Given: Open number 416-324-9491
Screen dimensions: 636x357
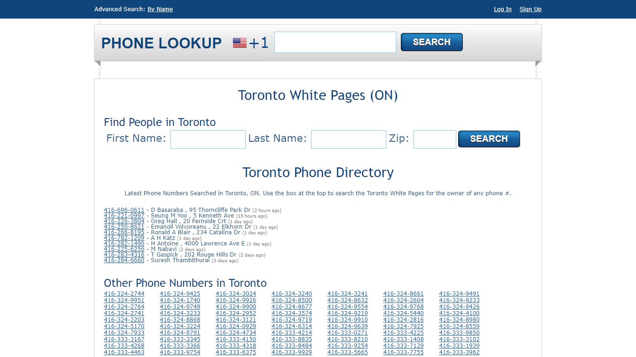Looking at the screenshot, I should (460, 294).
